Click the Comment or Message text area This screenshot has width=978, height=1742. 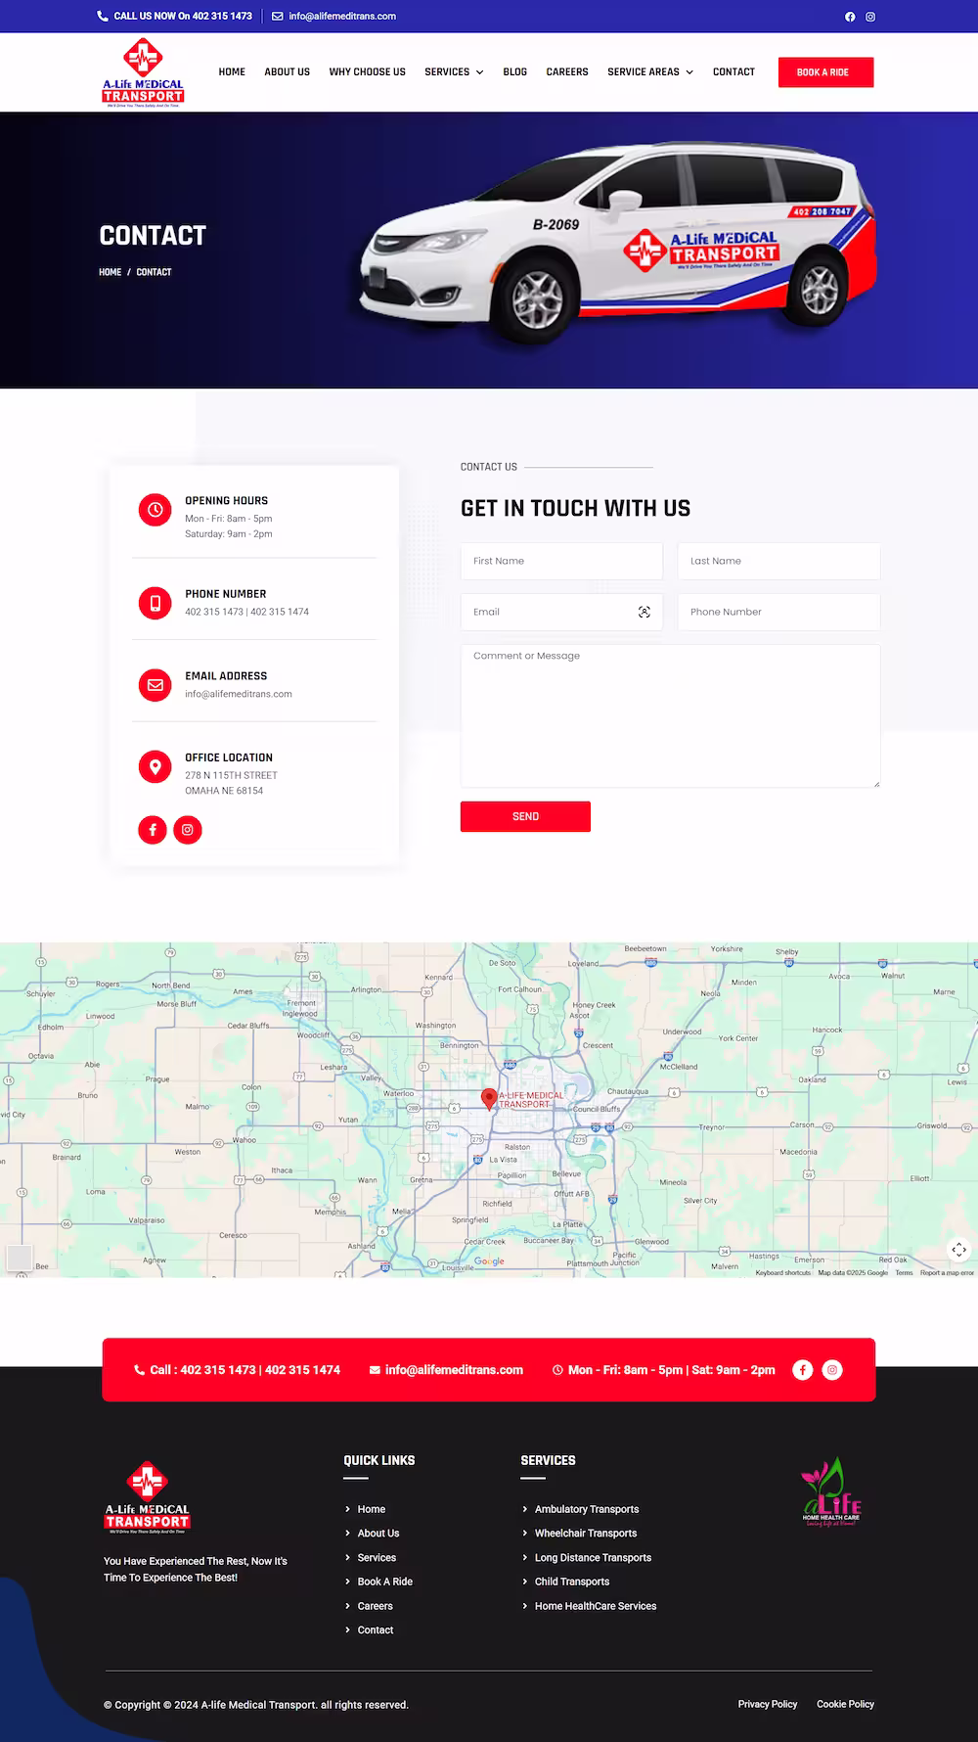(670, 715)
